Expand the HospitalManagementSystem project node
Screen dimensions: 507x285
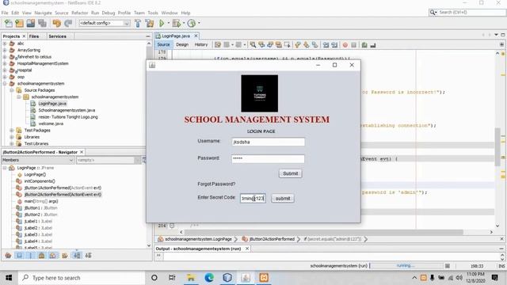[x=5, y=63]
